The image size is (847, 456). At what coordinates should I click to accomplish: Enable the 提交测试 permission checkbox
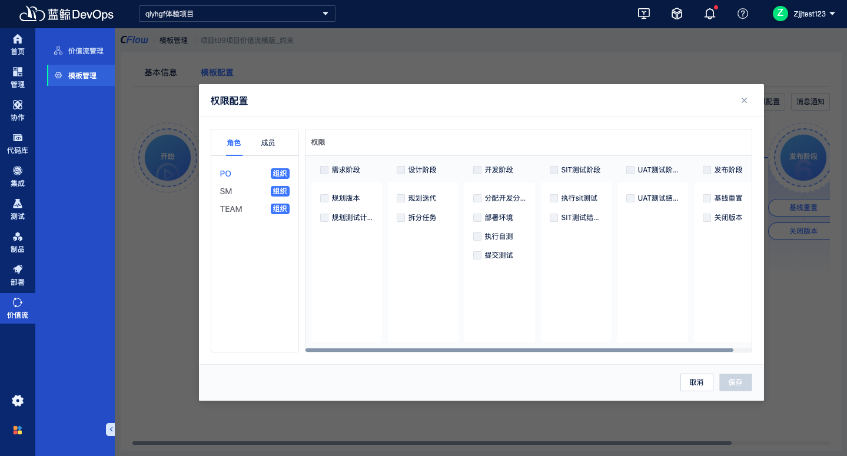point(477,255)
